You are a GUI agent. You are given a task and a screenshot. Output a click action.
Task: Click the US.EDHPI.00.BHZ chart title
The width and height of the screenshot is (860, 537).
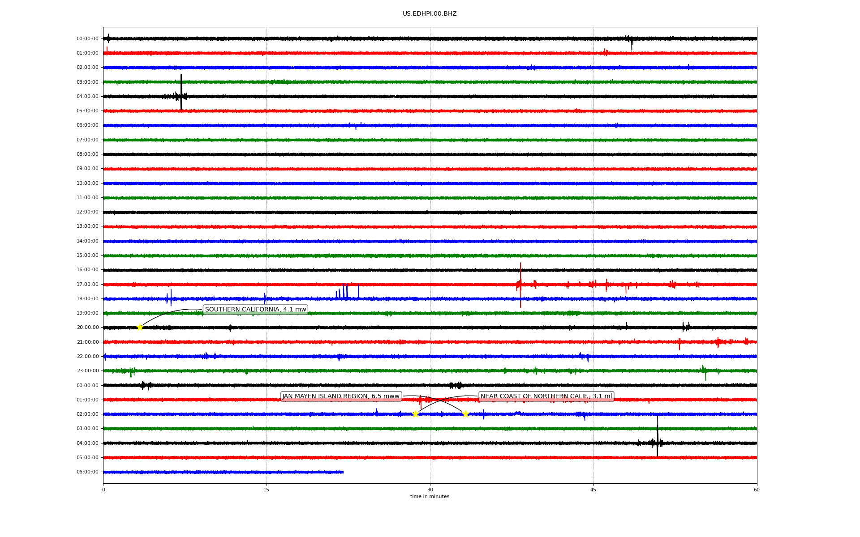(430, 14)
